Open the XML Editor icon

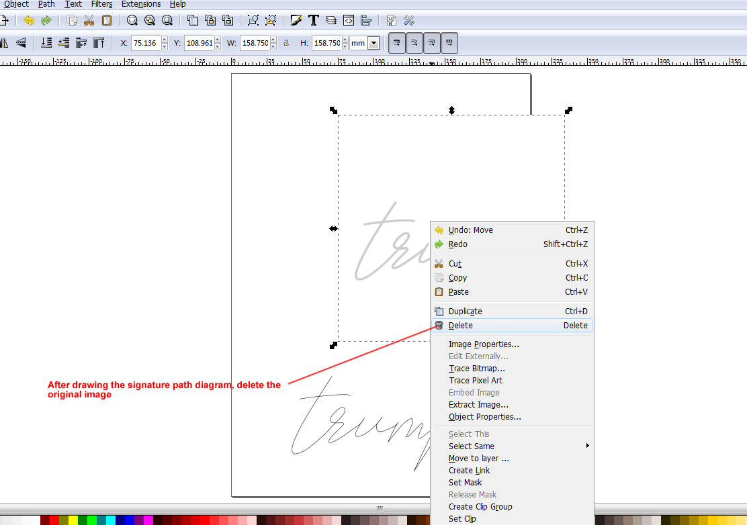[348, 21]
